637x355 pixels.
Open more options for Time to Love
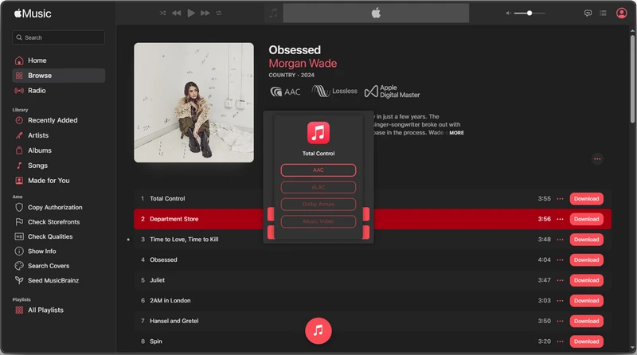click(x=561, y=240)
